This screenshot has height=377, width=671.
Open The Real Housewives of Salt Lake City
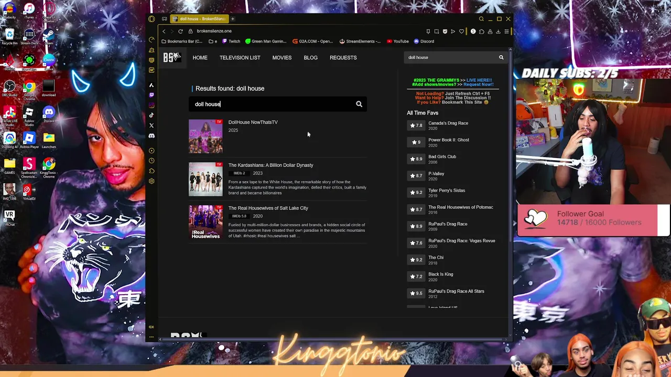[268, 208]
